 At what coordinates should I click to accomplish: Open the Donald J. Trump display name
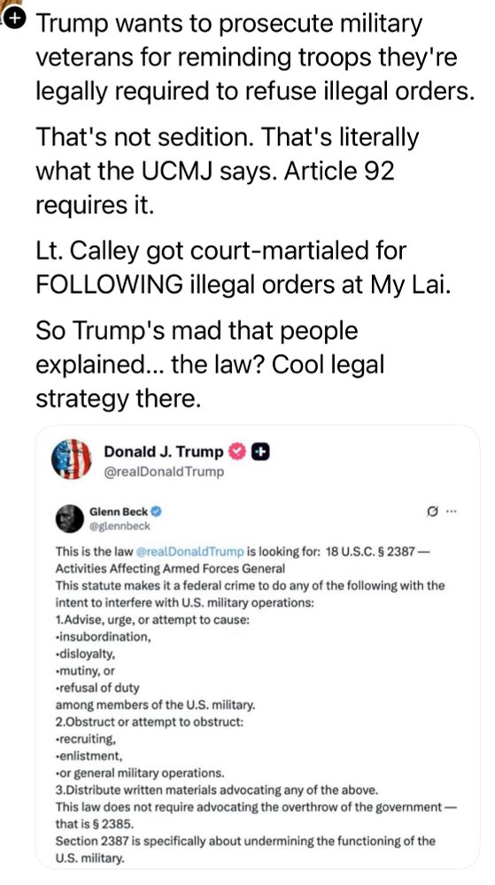click(x=164, y=452)
